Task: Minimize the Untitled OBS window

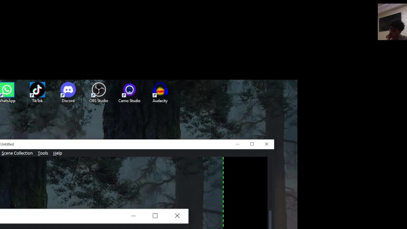Action: (238, 144)
